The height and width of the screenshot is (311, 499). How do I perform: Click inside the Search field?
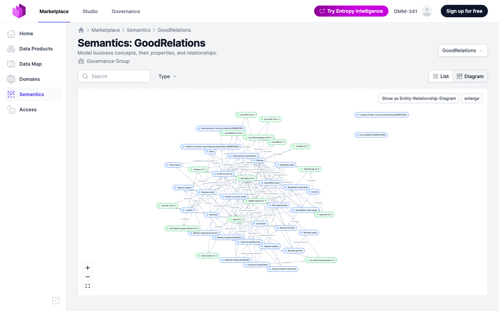tap(114, 76)
